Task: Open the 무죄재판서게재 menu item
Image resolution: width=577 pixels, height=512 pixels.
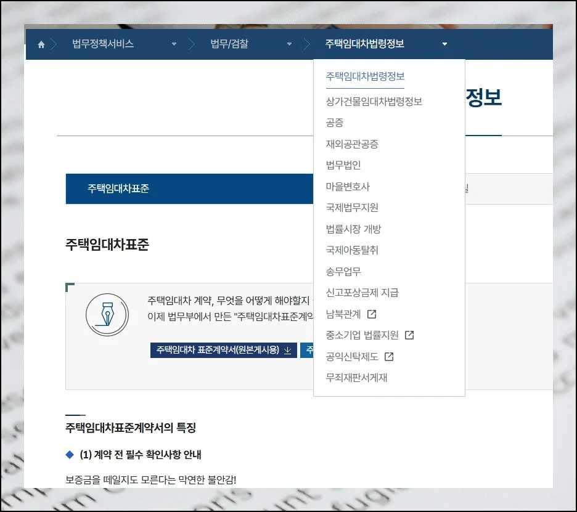Action: (x=356, y=378)
